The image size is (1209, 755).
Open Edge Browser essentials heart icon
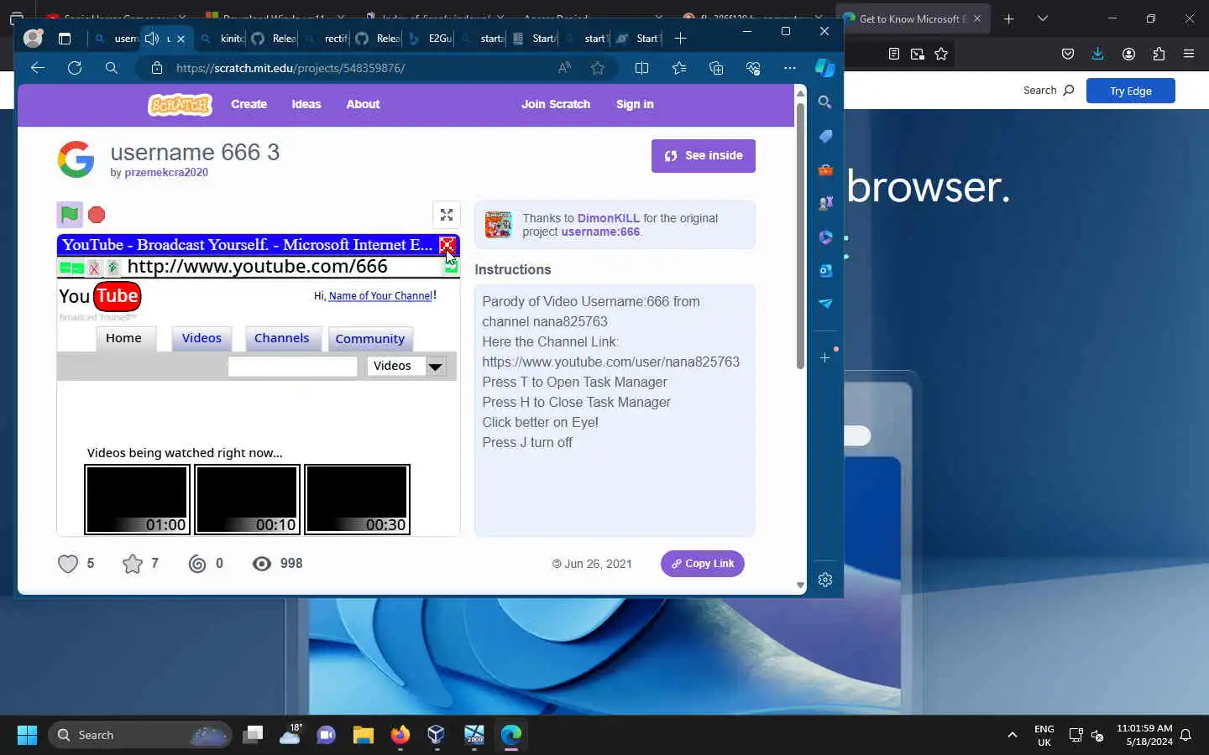753,68
